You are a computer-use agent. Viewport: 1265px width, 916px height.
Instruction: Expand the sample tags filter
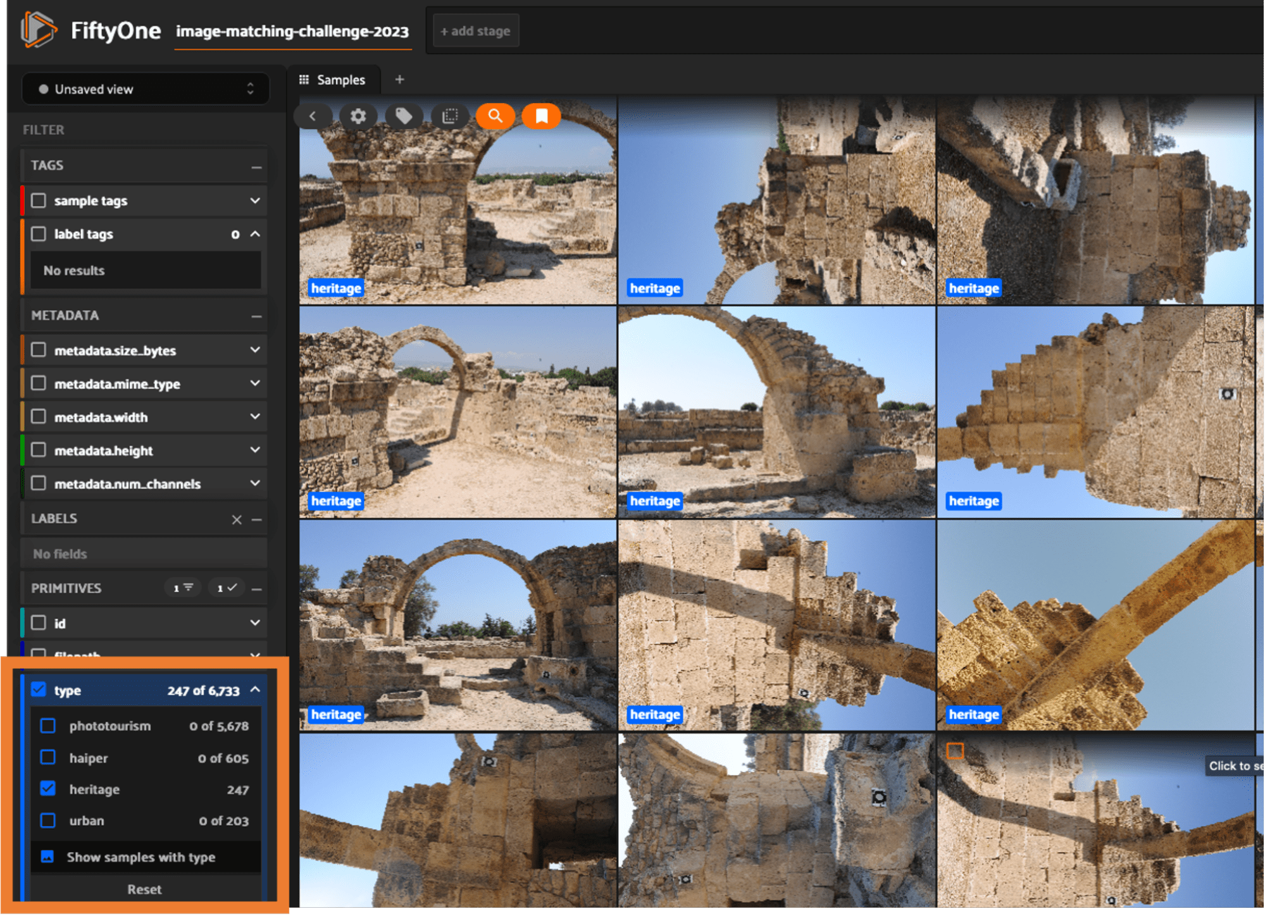(x=255, y=201)
